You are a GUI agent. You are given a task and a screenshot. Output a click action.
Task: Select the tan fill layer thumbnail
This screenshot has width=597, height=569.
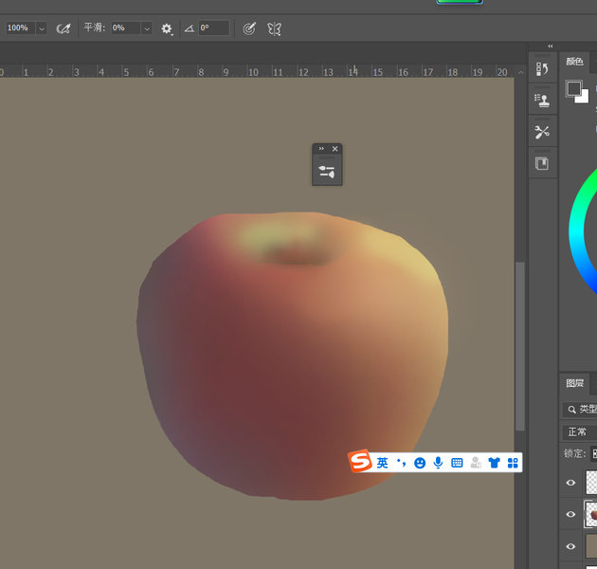(x=591, y=546)
